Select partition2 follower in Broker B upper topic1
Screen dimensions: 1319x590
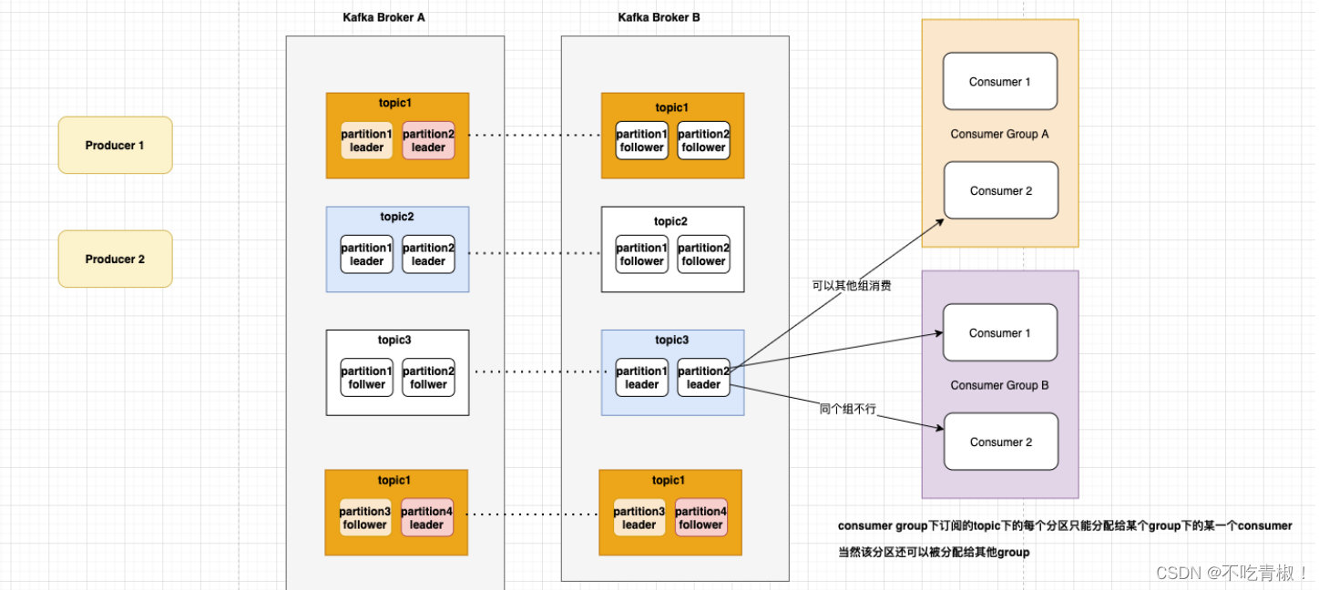pyautogui.click(x=703, y=140)
